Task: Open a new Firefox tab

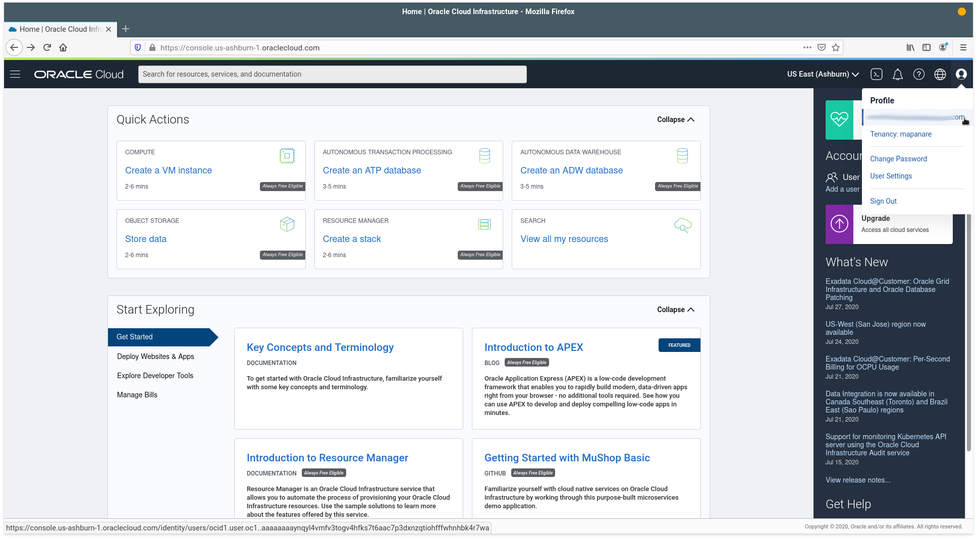Action: [x=126, y=29]
